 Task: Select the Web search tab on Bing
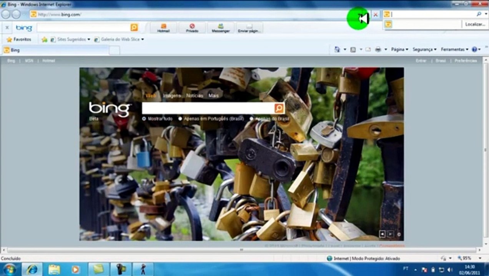tap(151, 96)
